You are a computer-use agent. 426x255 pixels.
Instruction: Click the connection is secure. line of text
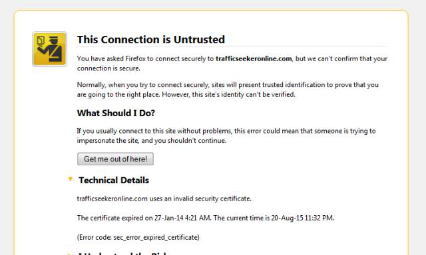pos(108,68)
